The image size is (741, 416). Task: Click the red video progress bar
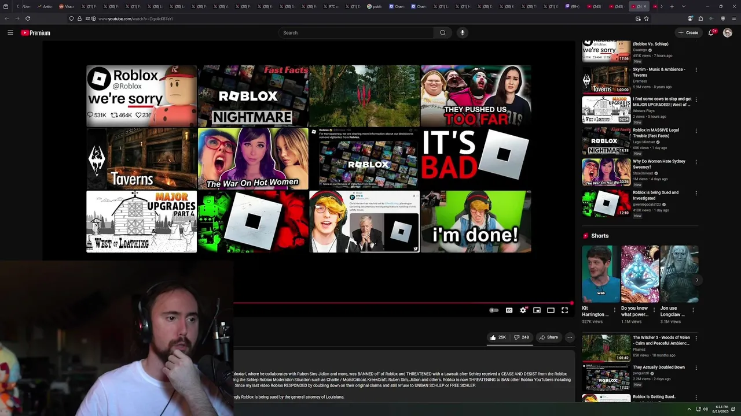pos(402,303)
